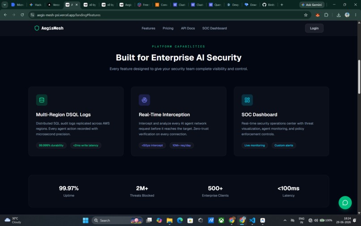Switch to the Free tab
Image resolution: width=361 pixels, height=226 pixels.
(x=143, y=4)
